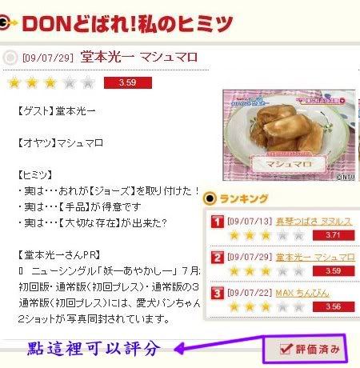Click the DONどばれ!私のヒミツ header title
The width and height of the screenshot is (360, 368).
pyautogui.click(x=127, y=23)
